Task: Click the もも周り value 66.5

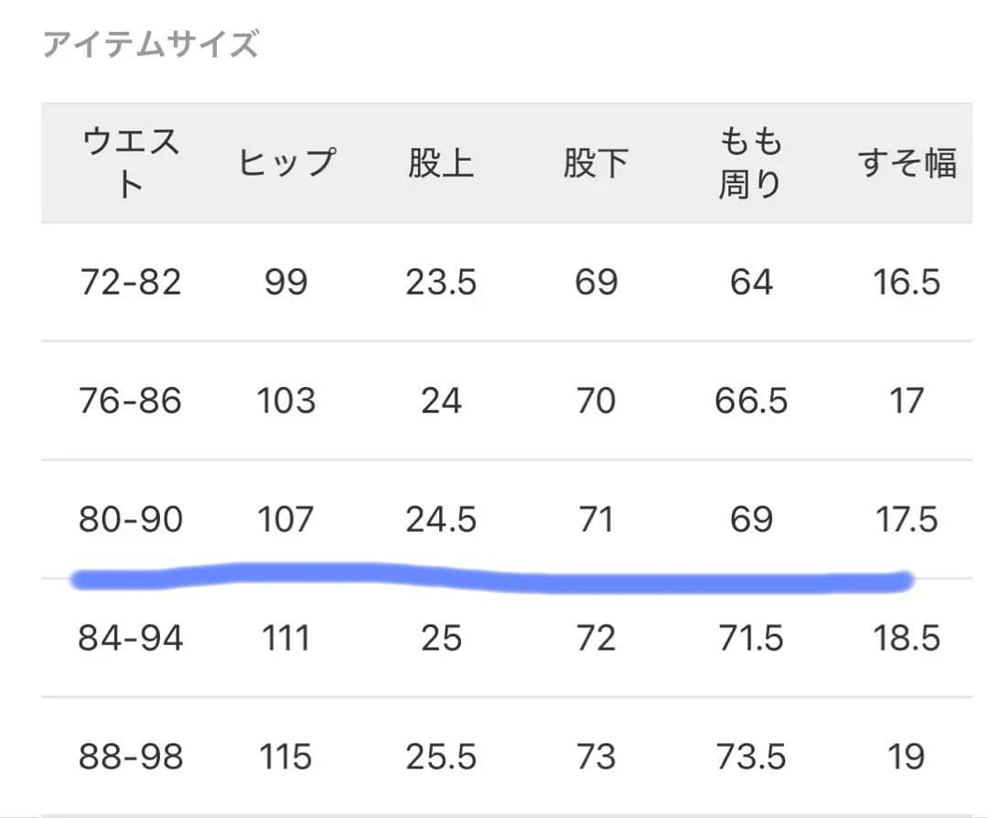Action: coord(750,401)
